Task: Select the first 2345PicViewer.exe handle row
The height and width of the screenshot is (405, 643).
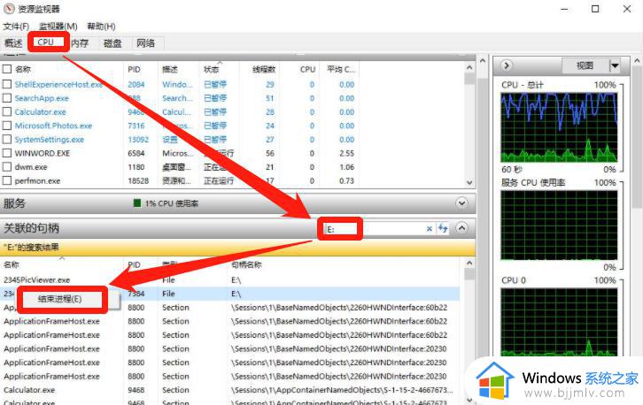Action: (229, 279)
